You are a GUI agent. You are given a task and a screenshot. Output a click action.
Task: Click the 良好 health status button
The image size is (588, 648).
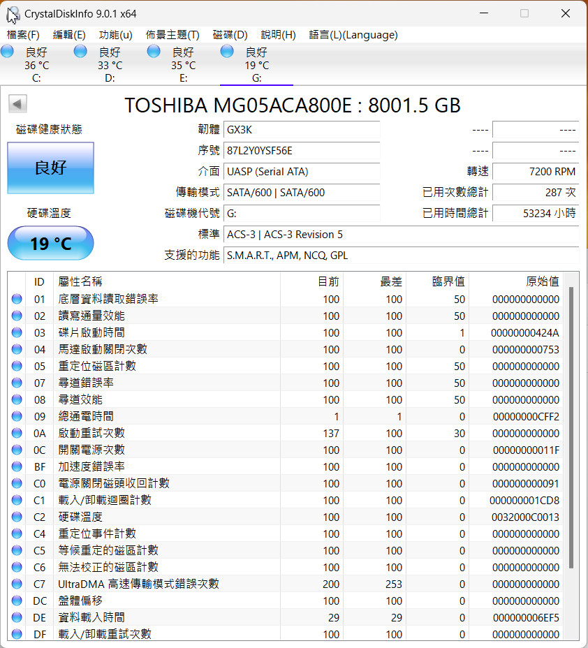point(50,168)
